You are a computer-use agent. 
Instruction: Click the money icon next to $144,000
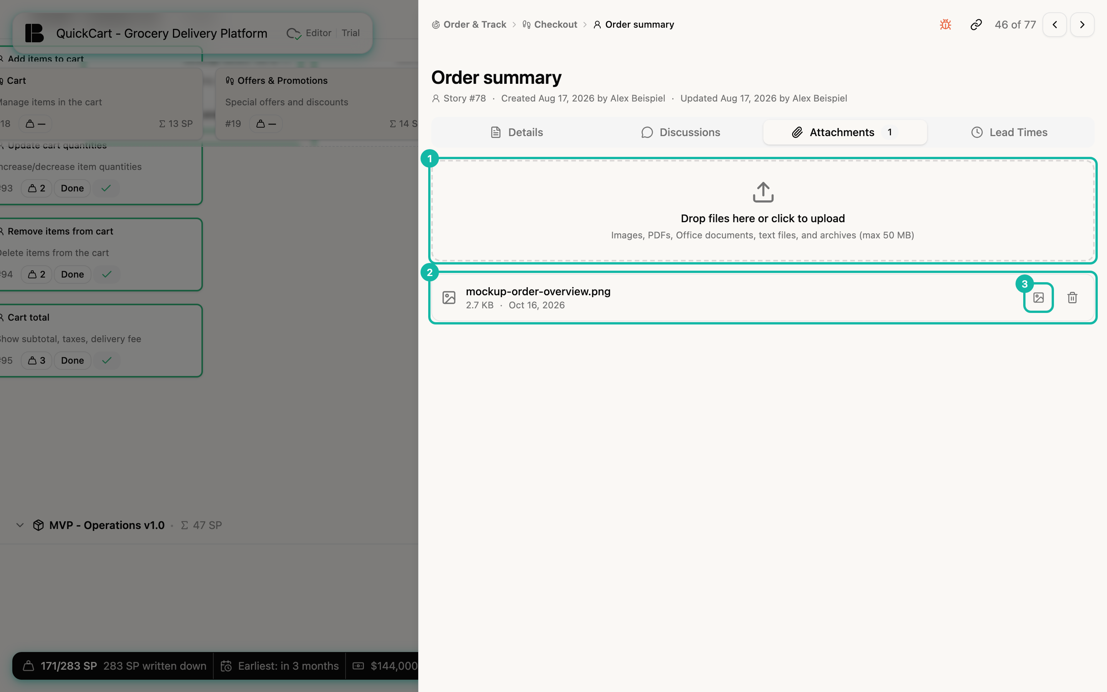tap(358, 665)
